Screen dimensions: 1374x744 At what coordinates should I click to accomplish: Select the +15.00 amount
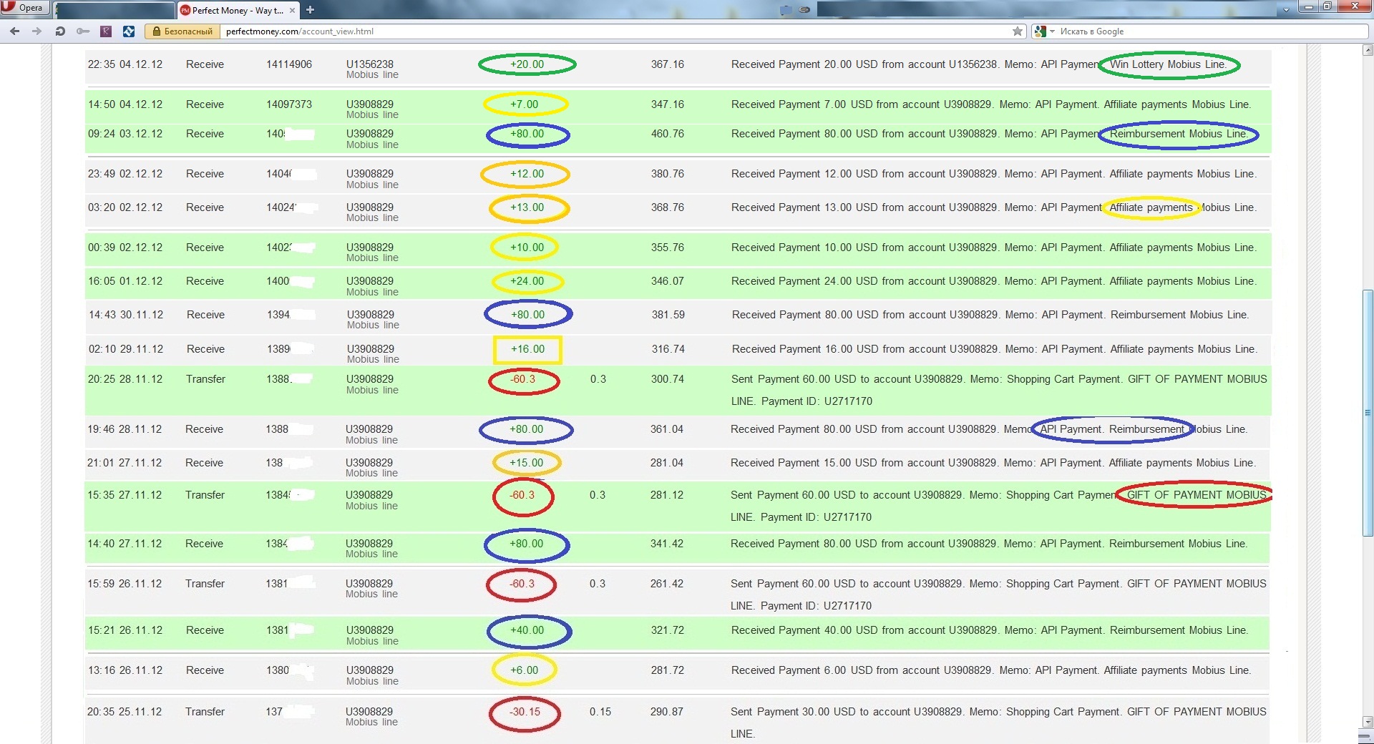526,463
